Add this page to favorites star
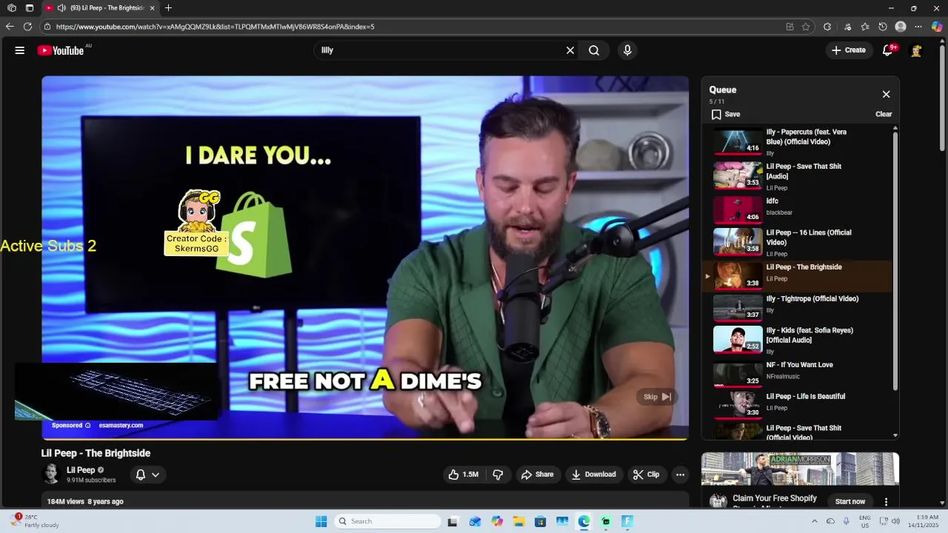948x533 pixels. (x=806, y=27)
